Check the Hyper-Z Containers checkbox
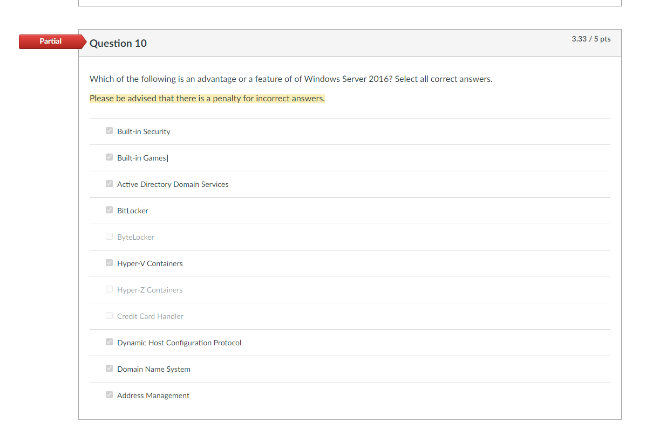Viewport: 666px width, 431px height. point(109,289)
